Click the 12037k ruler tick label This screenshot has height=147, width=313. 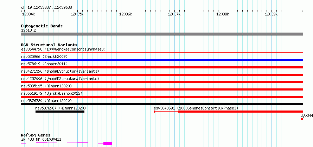tap(174, 14)
